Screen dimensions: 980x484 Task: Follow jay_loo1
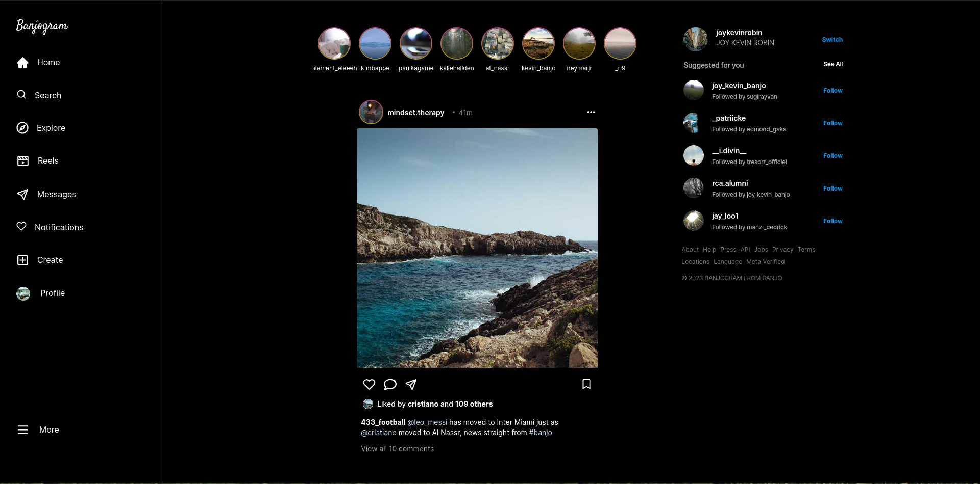click(x=833, y=221)
